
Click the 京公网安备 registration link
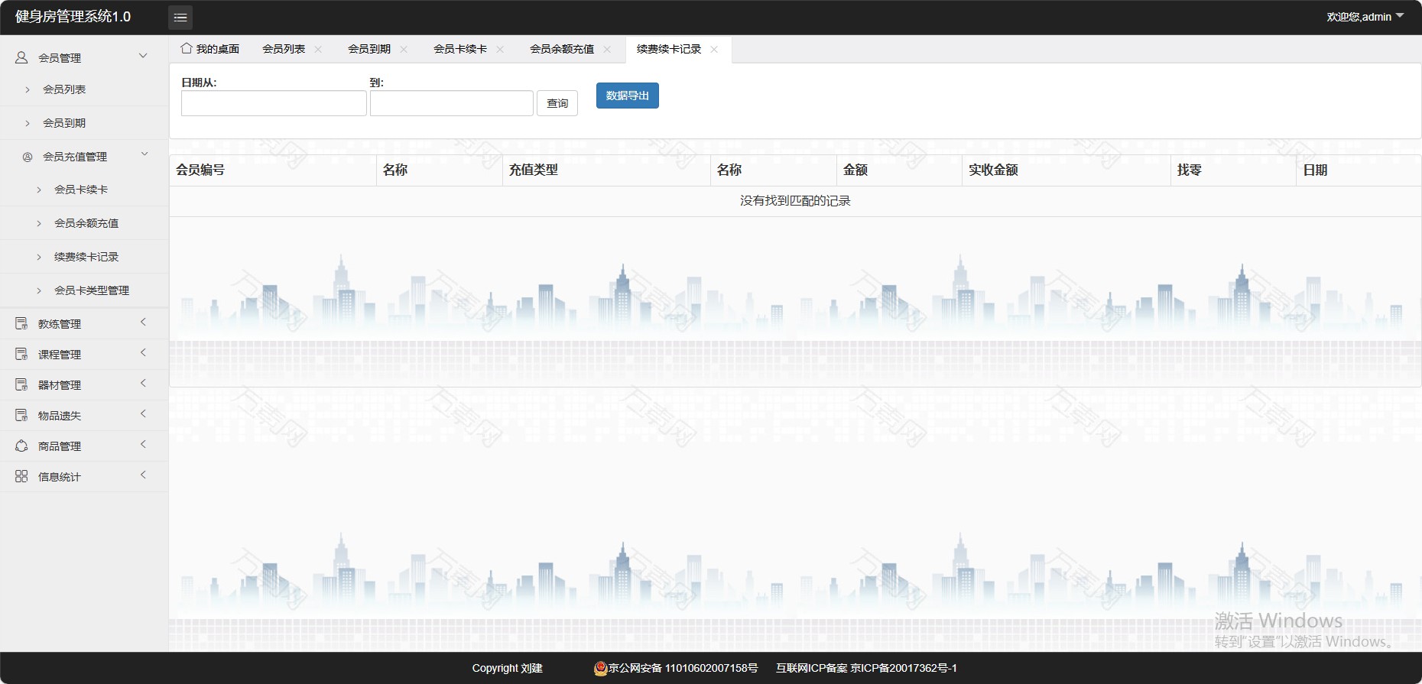point(683,669)
